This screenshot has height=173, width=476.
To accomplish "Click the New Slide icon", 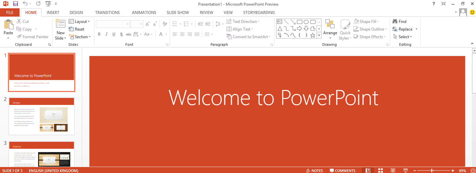I will [x=60, y=24].
